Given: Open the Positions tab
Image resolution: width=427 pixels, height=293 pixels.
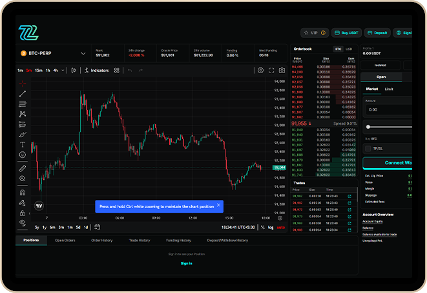Looking at the screenshot, I should point(31,240).
